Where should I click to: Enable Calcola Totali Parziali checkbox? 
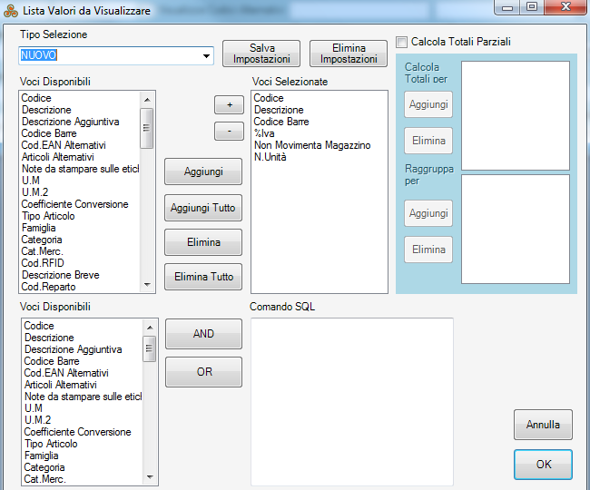(402, 42)
